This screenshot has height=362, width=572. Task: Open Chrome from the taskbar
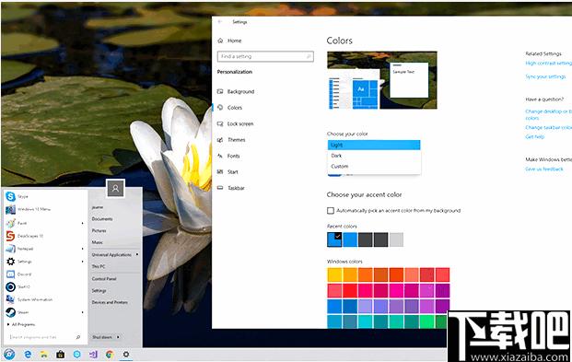point(110,354)
